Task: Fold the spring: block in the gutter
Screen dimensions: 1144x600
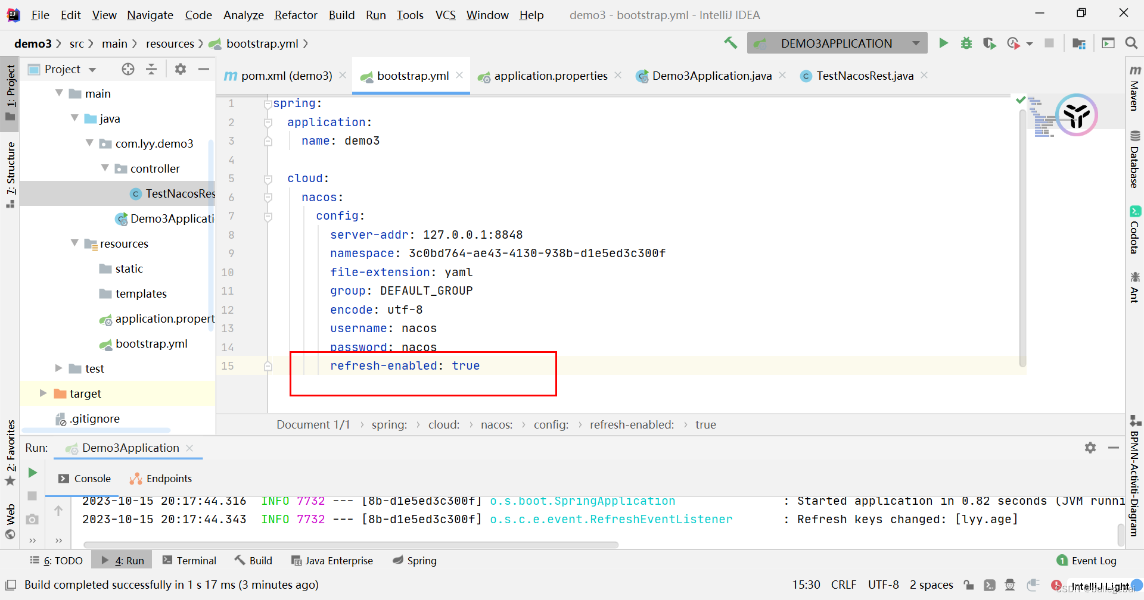Action: [268, 104]
